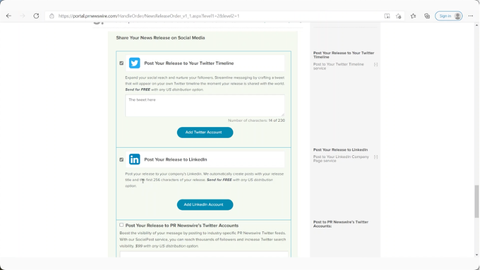Click the Add LinkedIn Account button

[205, 204]
